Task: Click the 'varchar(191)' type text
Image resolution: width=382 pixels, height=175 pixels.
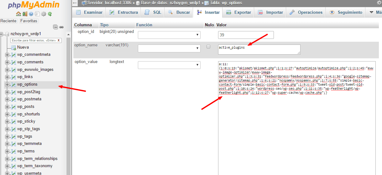Action: [117, 45]
